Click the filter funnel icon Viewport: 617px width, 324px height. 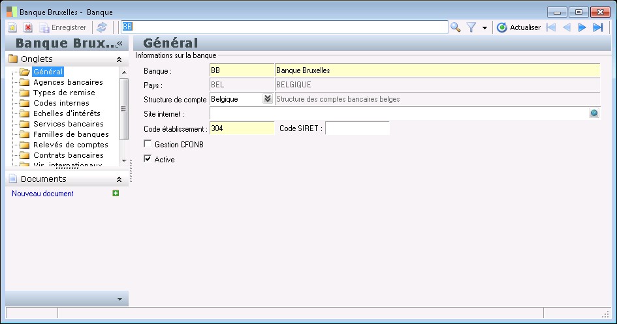point(471,27)
